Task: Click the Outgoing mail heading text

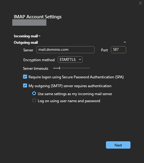Action: click(x=26, y=43)
